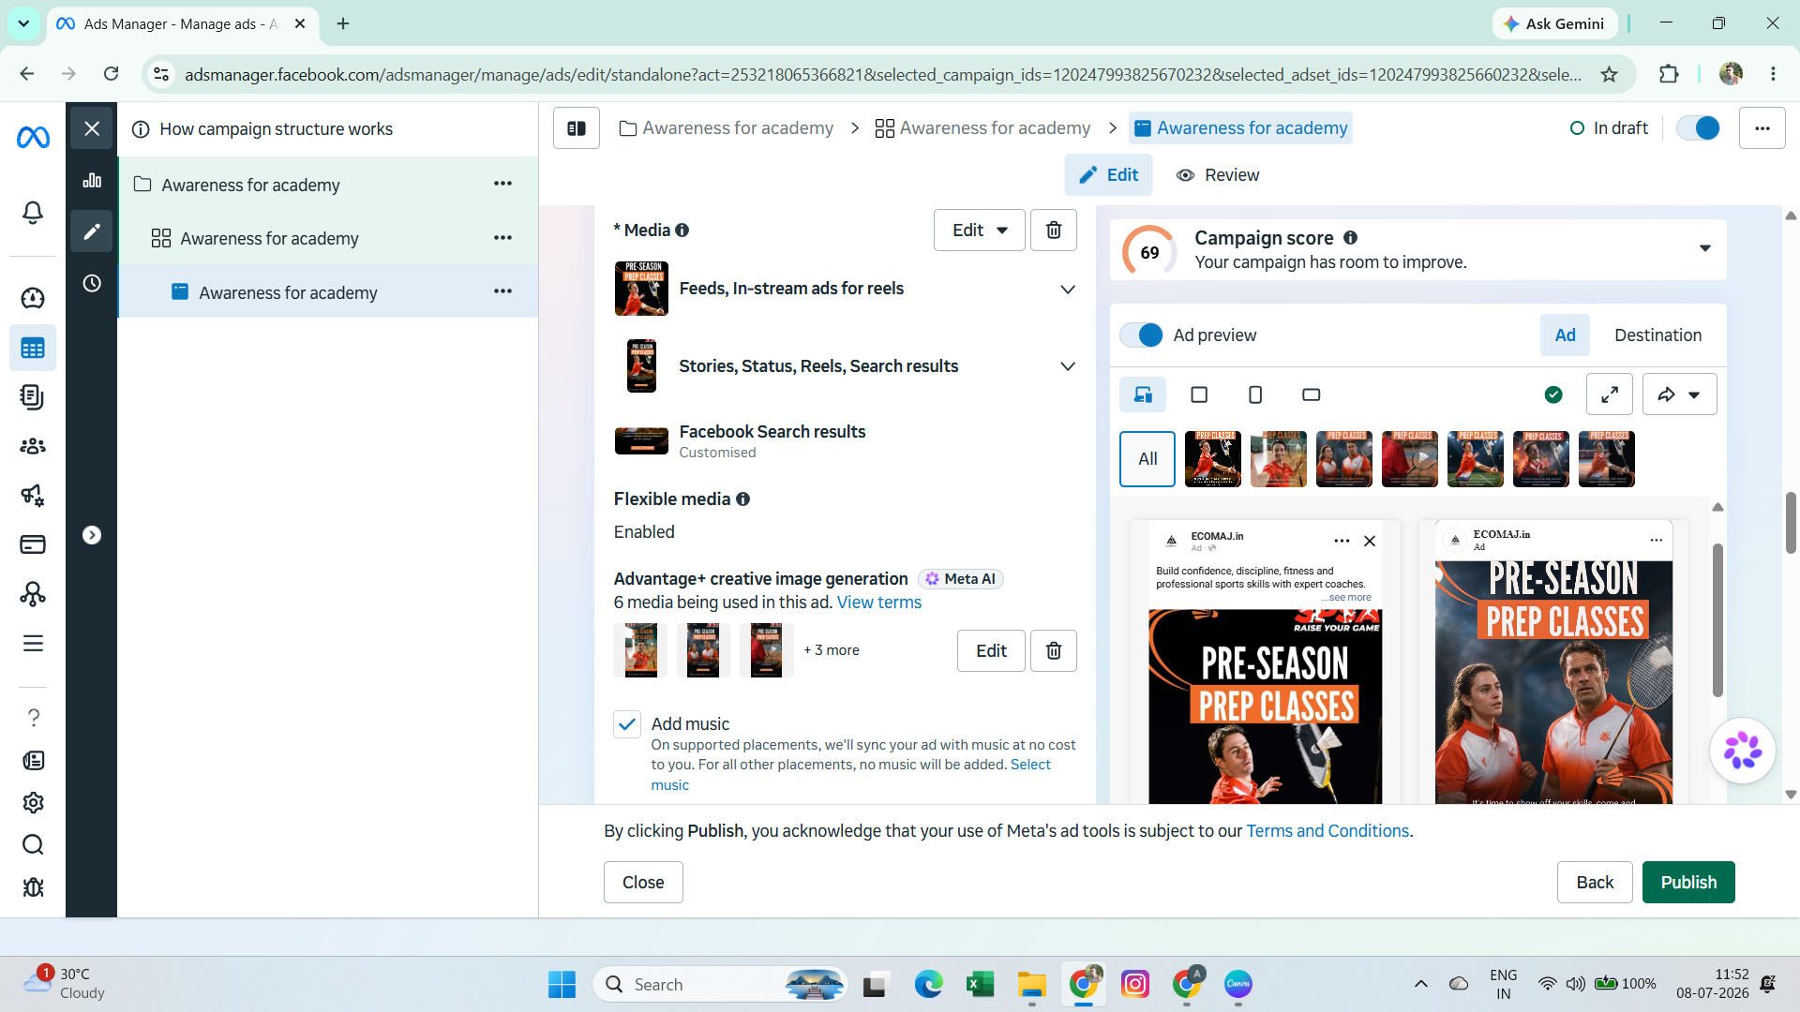Viewport: 1800px width, 1012px height.
Task: Click the ad preview vertical scrollbar
Action: pyautogui.click(x=1717, y=619)
